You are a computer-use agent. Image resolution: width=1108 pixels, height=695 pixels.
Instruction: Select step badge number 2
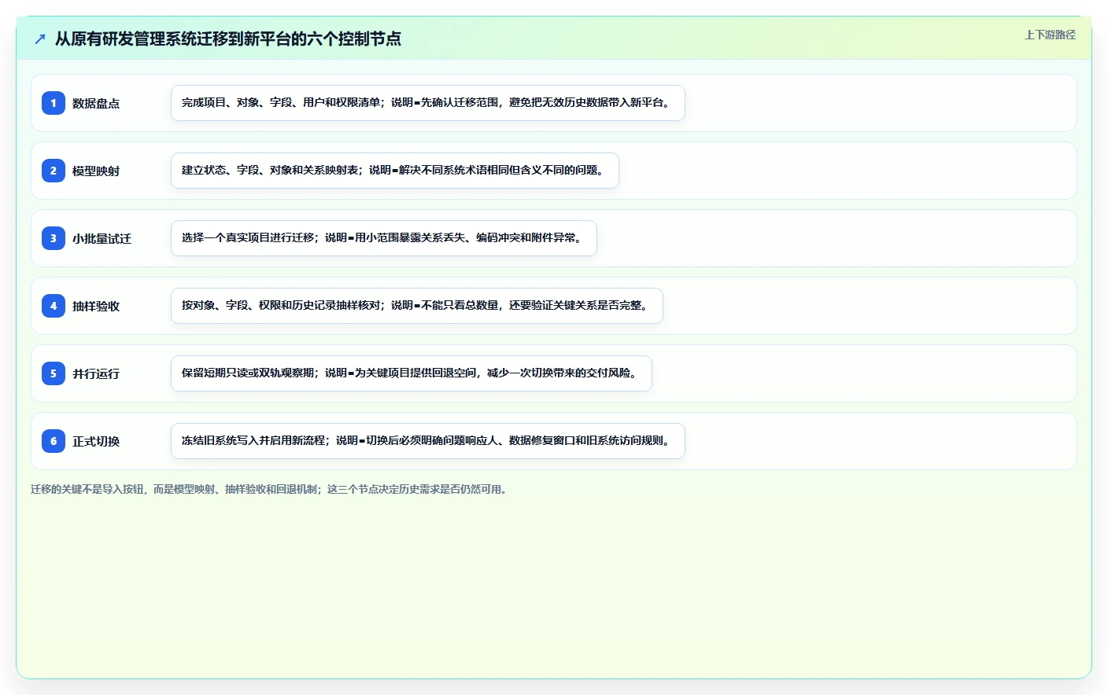pos(54,171)
